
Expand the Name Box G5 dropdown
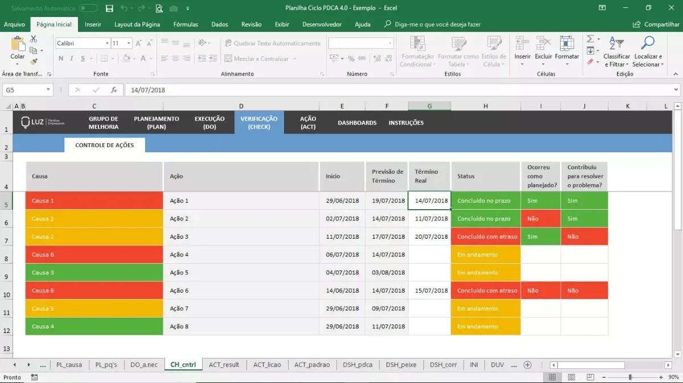coord(48,90)
